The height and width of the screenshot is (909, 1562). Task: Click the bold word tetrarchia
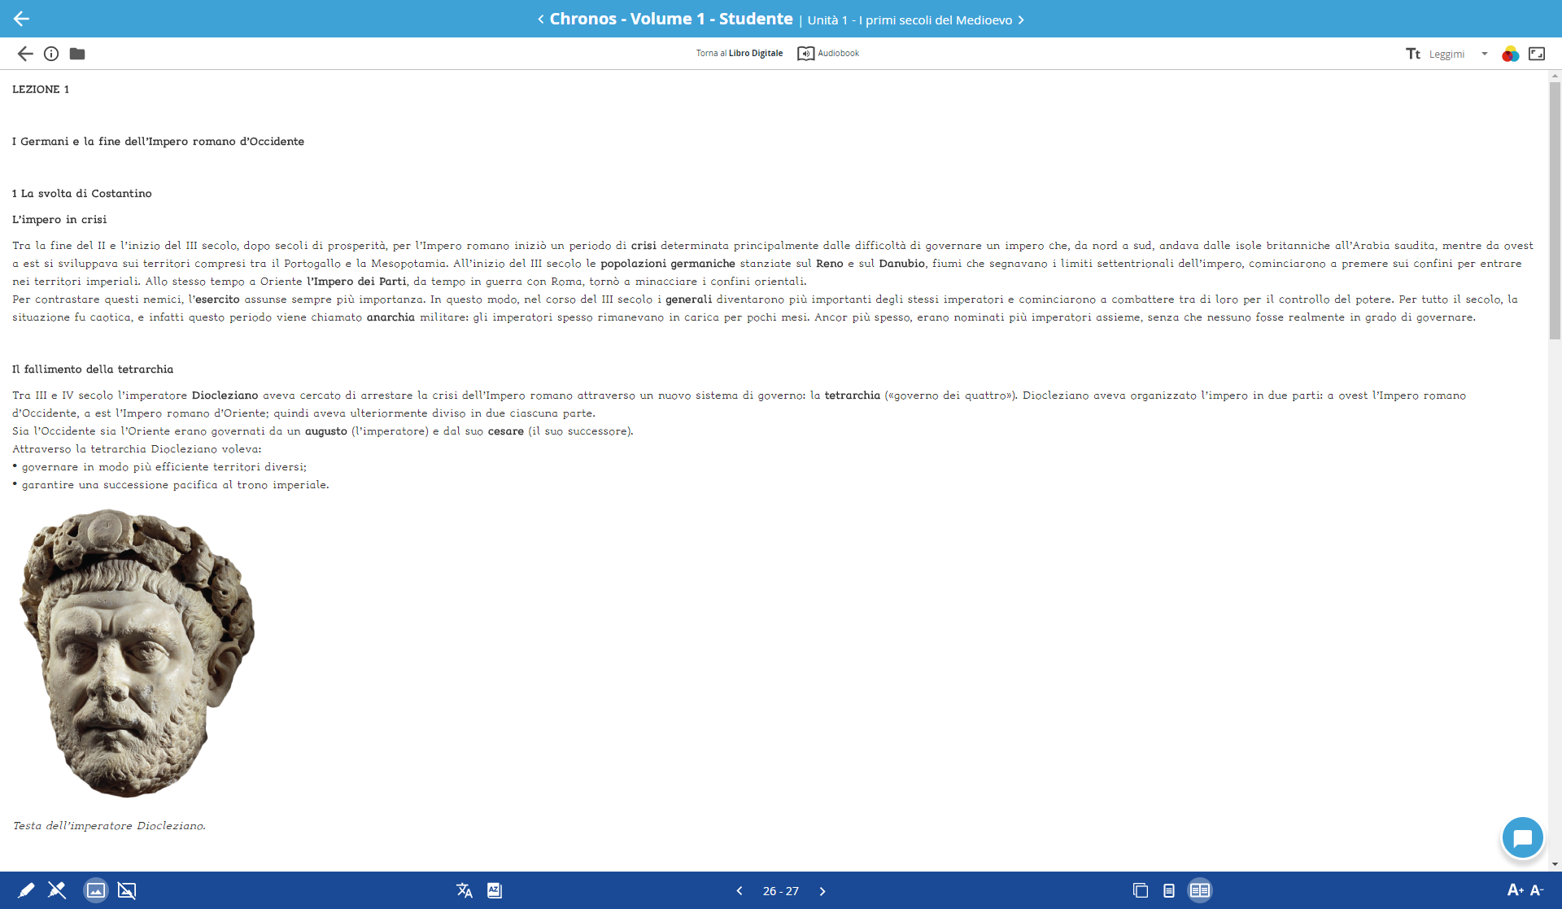coord(853,396)
